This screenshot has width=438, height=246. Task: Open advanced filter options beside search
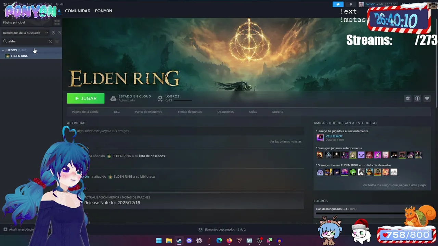pos(57,41)
